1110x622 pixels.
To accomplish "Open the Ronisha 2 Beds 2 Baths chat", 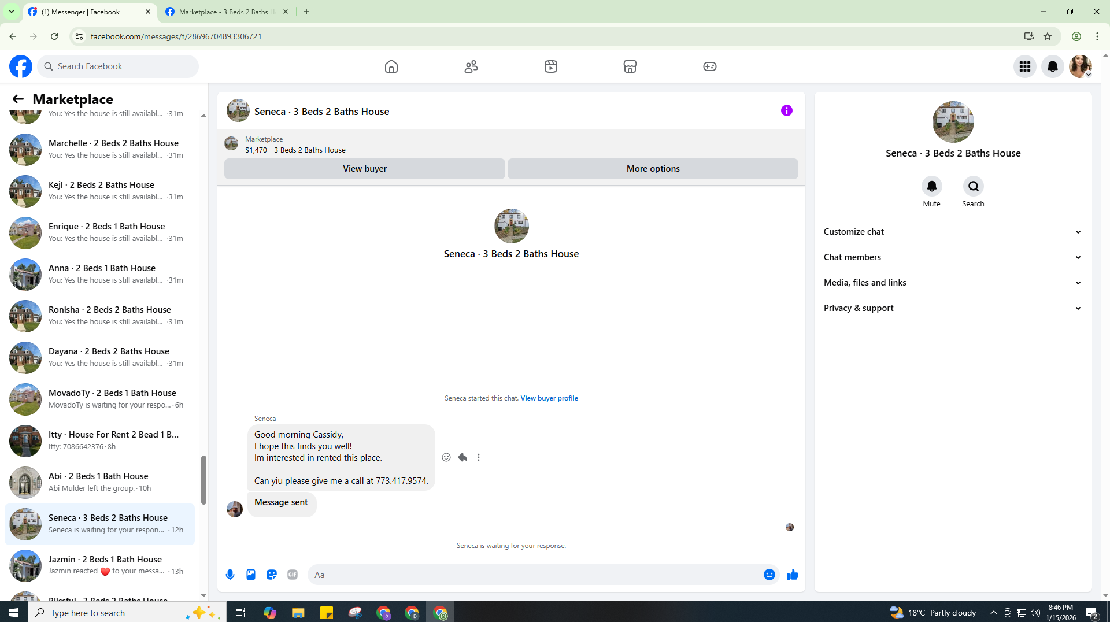I will [x=99, y=316].
